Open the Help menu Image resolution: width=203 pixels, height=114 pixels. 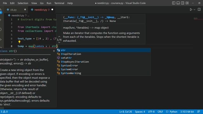click(x=70, y=3)
